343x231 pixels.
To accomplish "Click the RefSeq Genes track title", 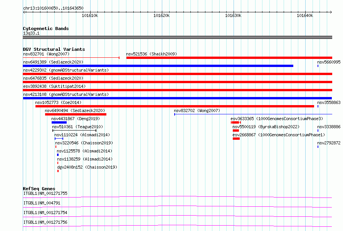I will 39,189.
